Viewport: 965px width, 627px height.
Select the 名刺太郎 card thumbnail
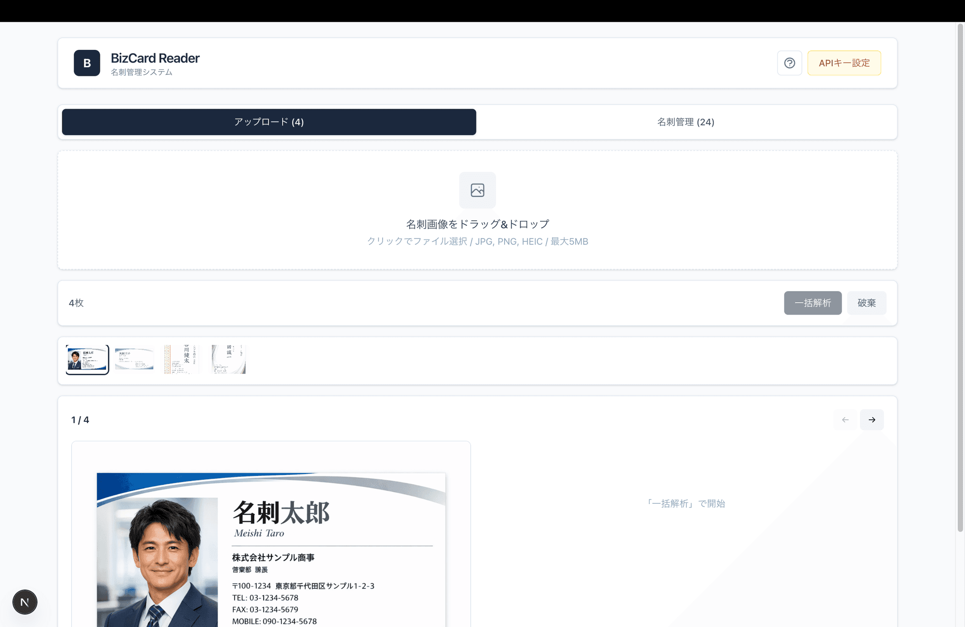87,359
